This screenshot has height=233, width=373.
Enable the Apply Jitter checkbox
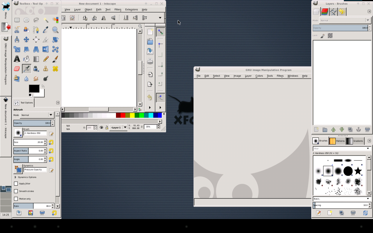click(x=16, y=183)
